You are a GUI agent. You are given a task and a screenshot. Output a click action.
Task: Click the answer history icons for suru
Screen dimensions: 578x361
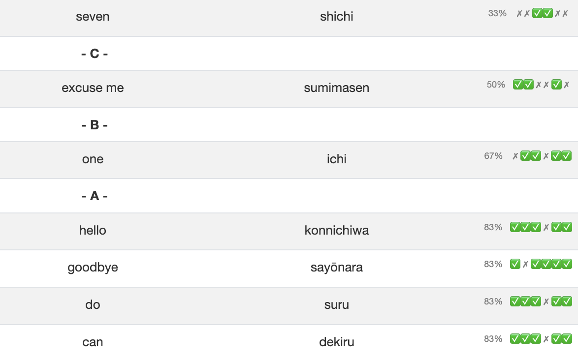coord(541,301)
